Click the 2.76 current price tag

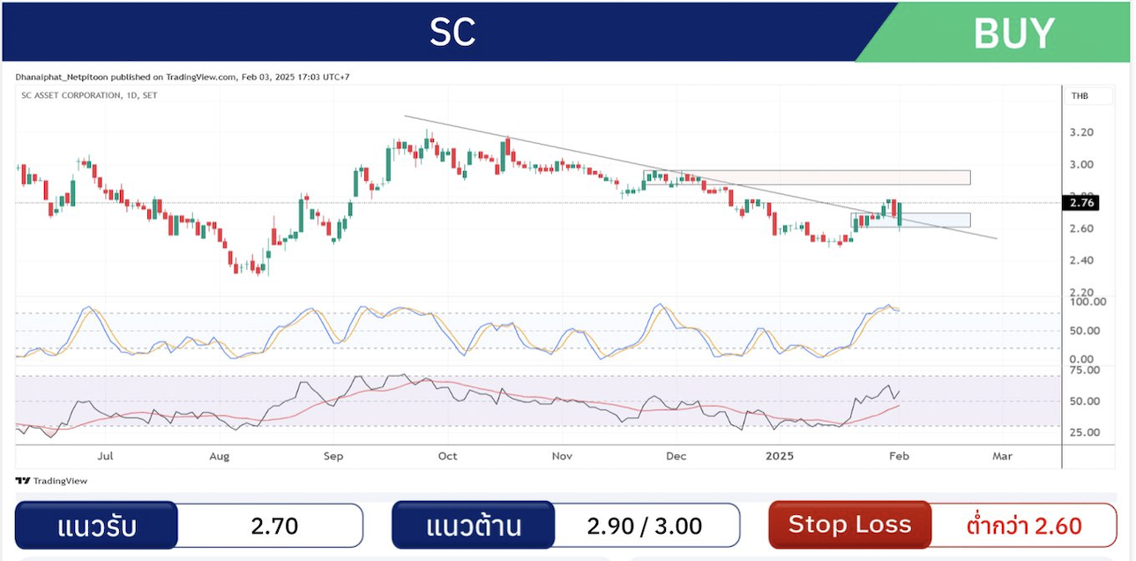coord(1081,203)
